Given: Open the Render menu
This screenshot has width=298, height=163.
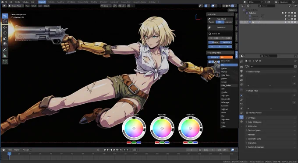Looking at the screenshot, I should pos(17,2).
